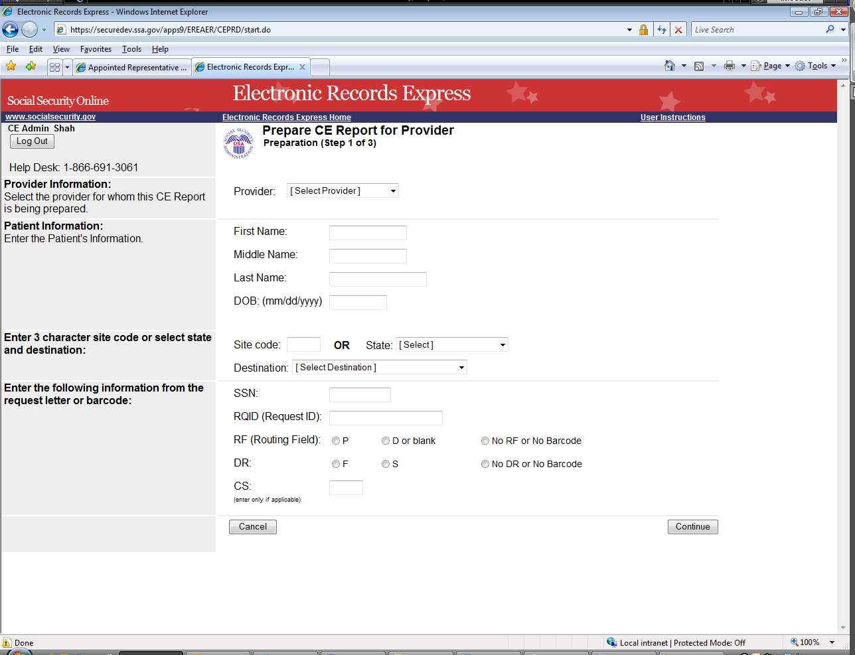Select RF option D or blank
Viewport: 855px width, 655px height.
pos(386,441)
